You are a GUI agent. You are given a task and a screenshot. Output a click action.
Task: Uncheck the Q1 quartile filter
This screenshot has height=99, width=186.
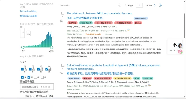22,69
